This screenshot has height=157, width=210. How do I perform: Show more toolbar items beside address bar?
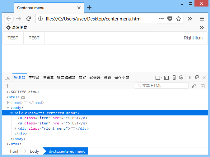point(190,19)
